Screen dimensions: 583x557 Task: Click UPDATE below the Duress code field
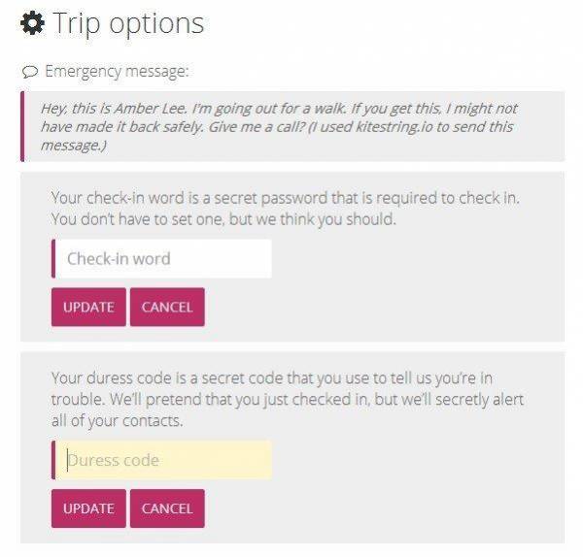tap(88, 508)
